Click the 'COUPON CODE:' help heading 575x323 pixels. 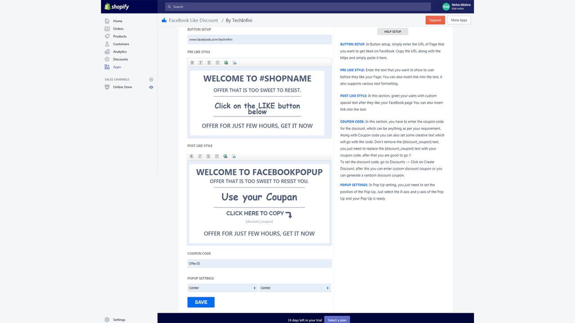click(x=352, y=122)
